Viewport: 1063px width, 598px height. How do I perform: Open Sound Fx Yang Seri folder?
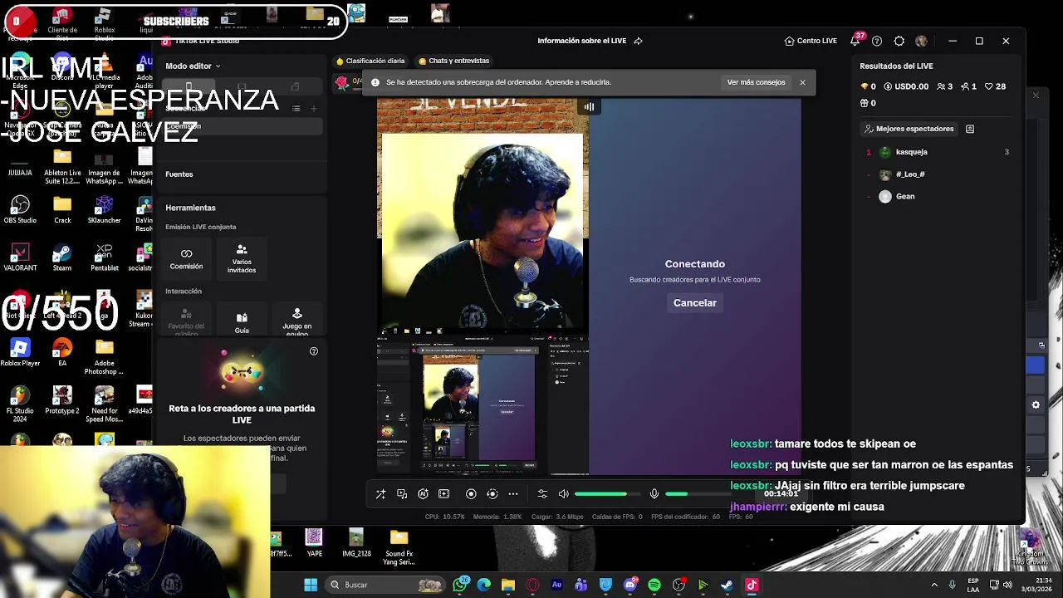click(399, 547)
